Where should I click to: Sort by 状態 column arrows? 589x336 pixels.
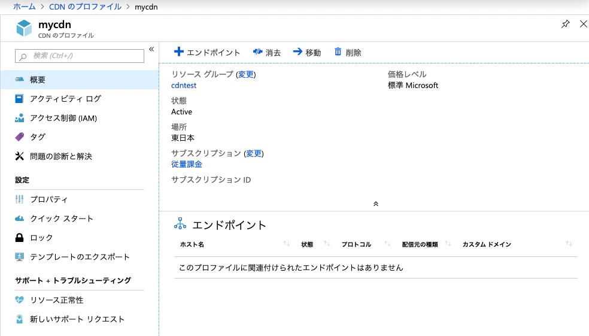(327, 244)
